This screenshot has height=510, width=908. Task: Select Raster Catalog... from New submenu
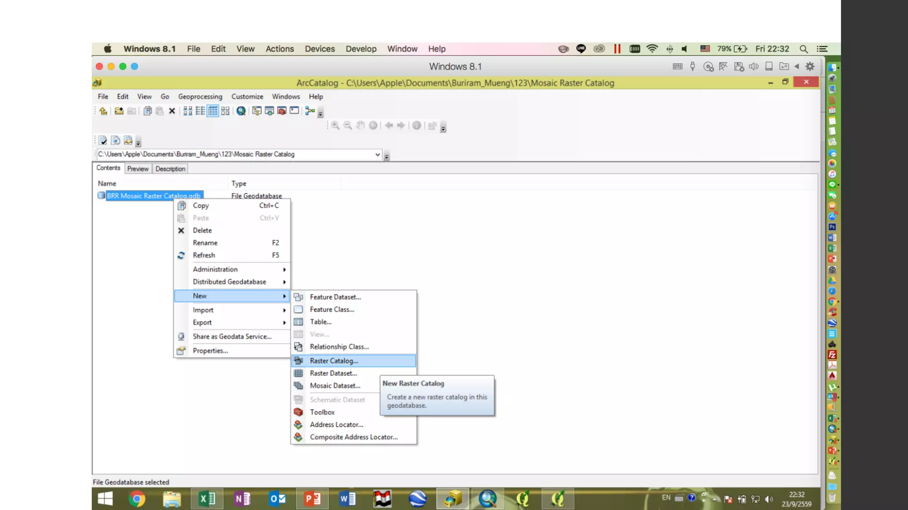click(334, 361)
